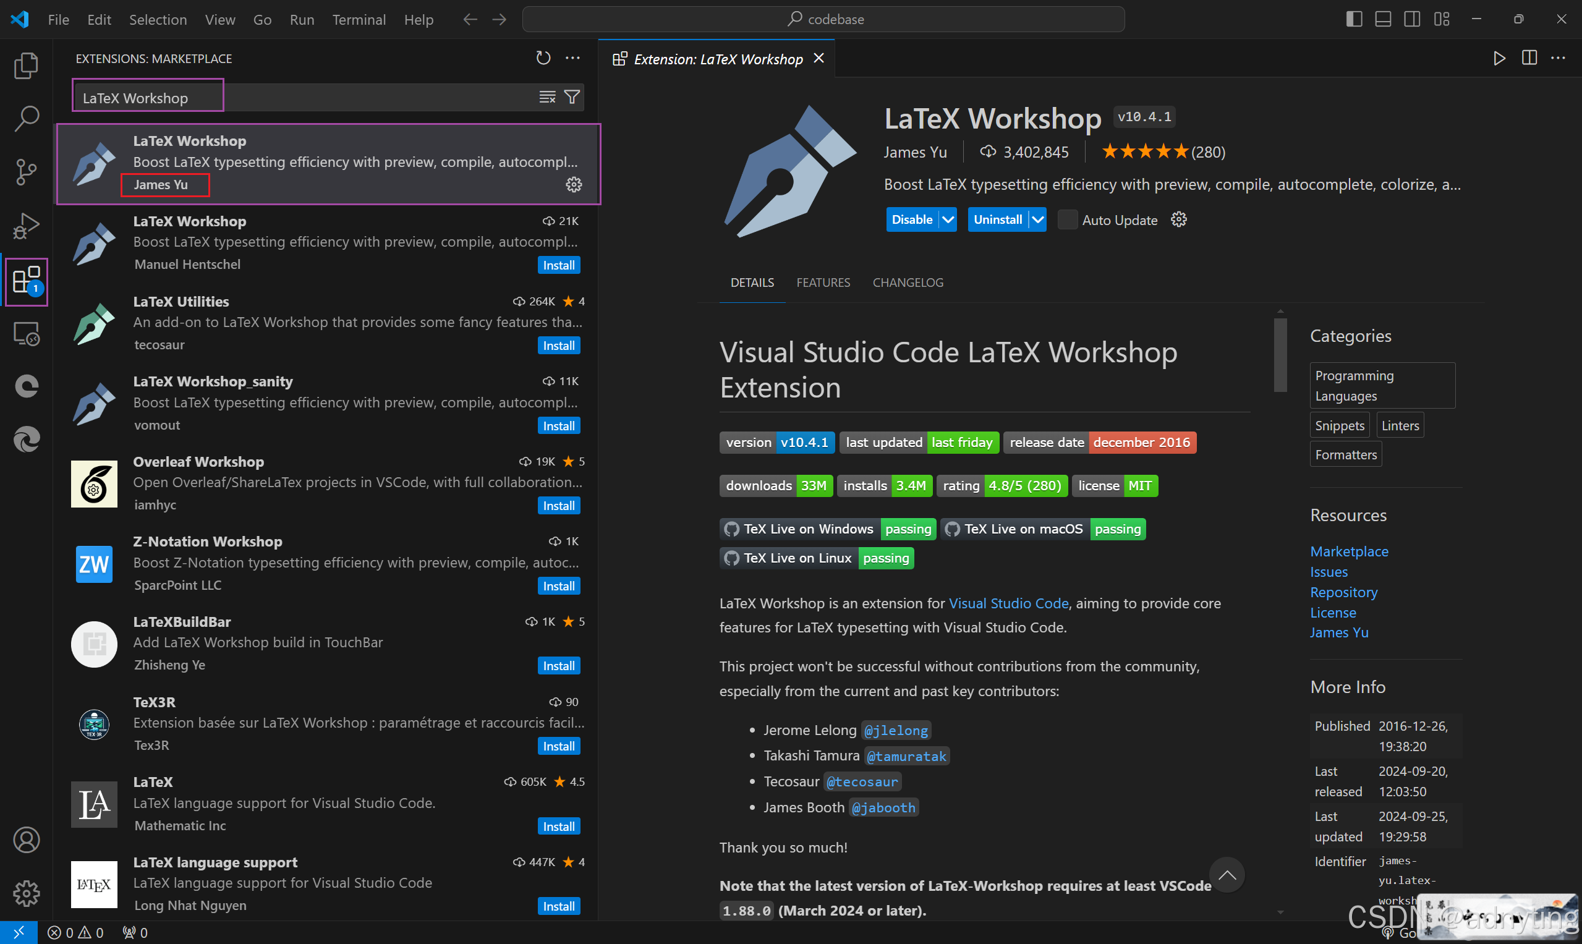Open the Remote Explorer view

[26, 333]
